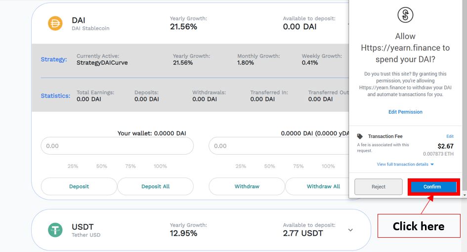This screenshot has height=252, width=467.
Task: Click the tag icon beside Transaction Fee
Action: tap(360, 136)
